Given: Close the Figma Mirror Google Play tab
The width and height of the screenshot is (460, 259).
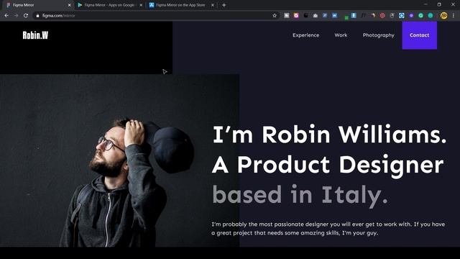Looking at the screenshot, I should click(141, 5).
